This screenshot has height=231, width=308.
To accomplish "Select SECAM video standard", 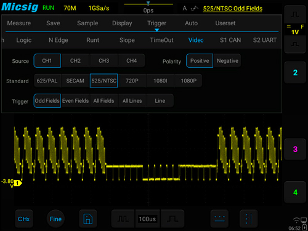I will [75, 81].
